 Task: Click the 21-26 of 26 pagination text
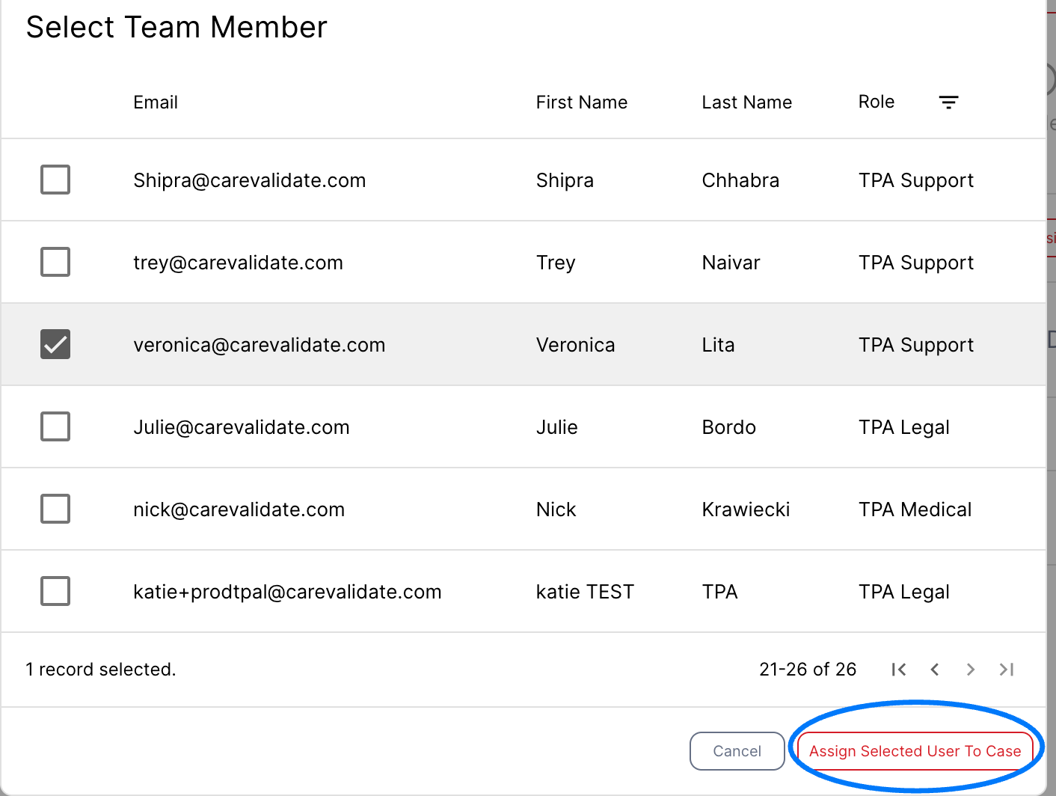pyautogui.click(x=808, y=670)
